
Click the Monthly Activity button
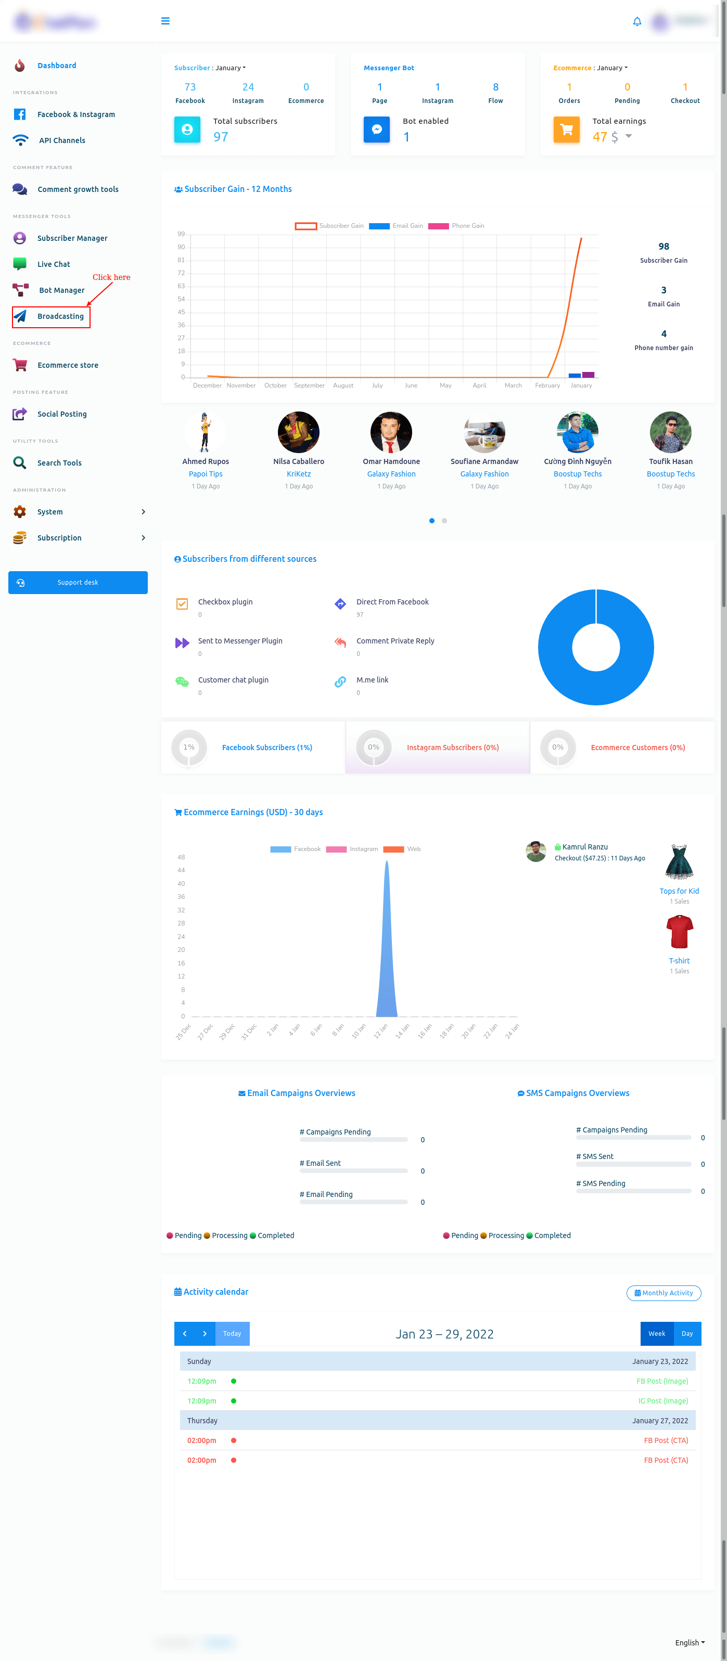pyautogui.click(x=663, y=1293)
